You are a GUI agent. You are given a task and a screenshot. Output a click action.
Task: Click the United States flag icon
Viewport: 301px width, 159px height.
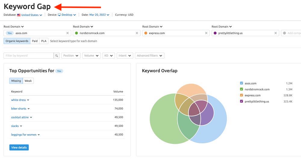pyautogui.click(x=19, y=15)
